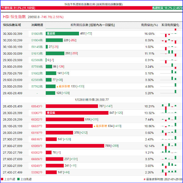Select the 五日街貨變化 column header
The image size is (183, 183).
tap(170, 25)
